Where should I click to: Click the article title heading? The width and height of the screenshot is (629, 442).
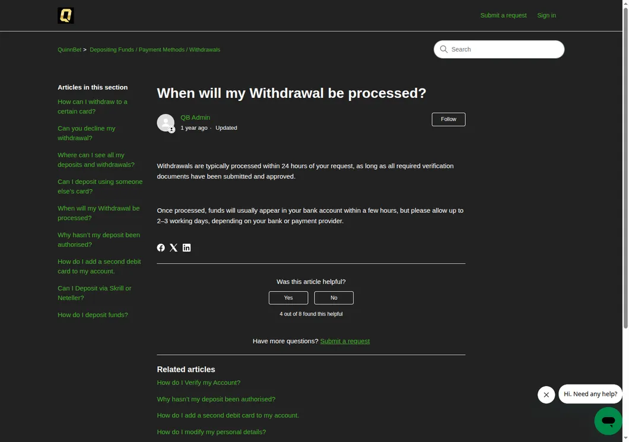coord(291,93)
